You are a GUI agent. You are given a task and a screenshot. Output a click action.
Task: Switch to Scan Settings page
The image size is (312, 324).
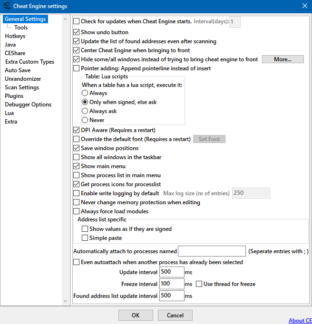tap(22, 87)
